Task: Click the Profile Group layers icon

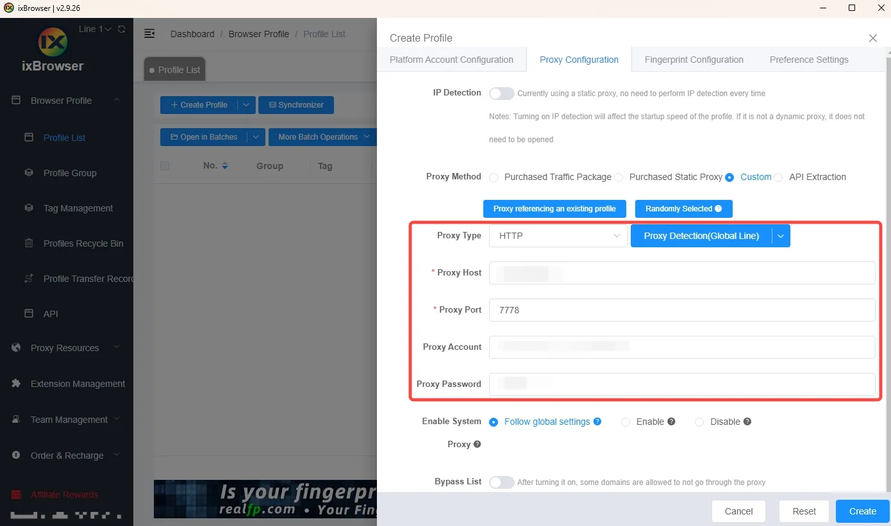Action: coord(28,173)
